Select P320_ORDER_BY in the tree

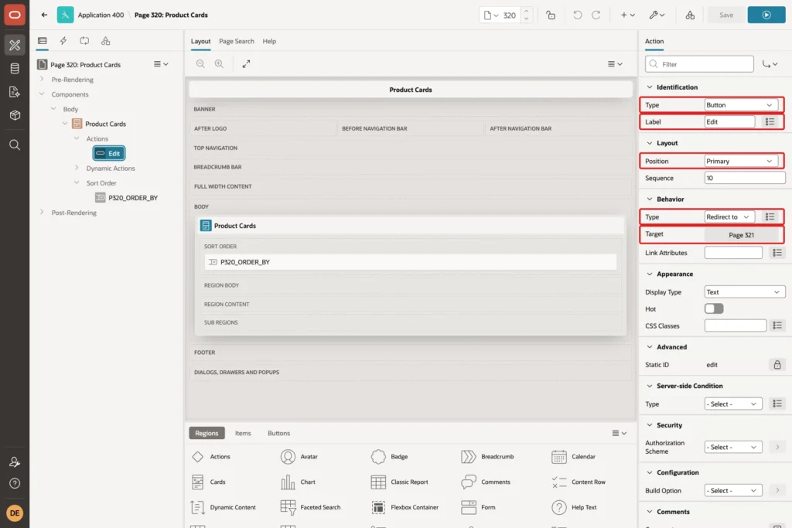pos(127,198)
